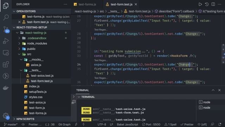225x127 pixels.
Task: Click the describe("Form") callback breadcrumb
Action: (x=174, y=11)
